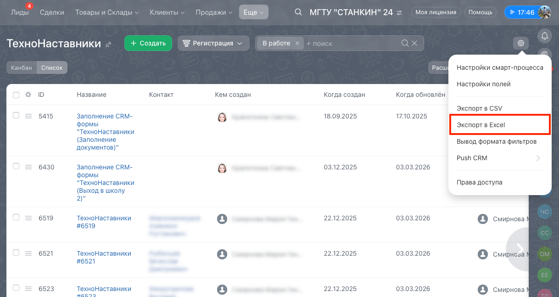Screen dimensions: 559x297
Task: Click the 'Помощь' button
Action: [x=481, y=12]
